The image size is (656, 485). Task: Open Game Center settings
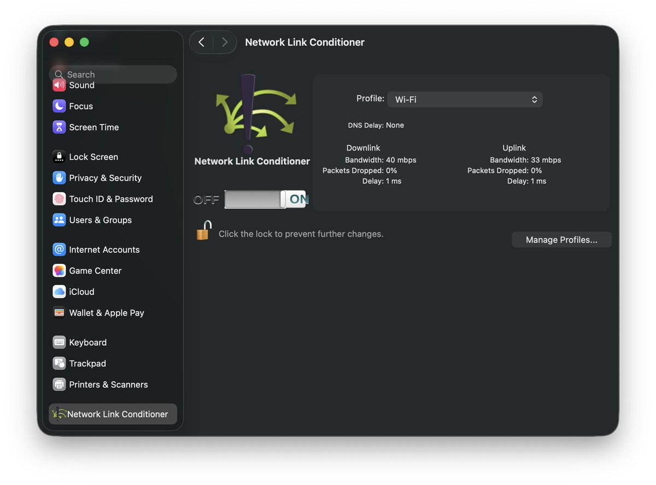point(113,271)
